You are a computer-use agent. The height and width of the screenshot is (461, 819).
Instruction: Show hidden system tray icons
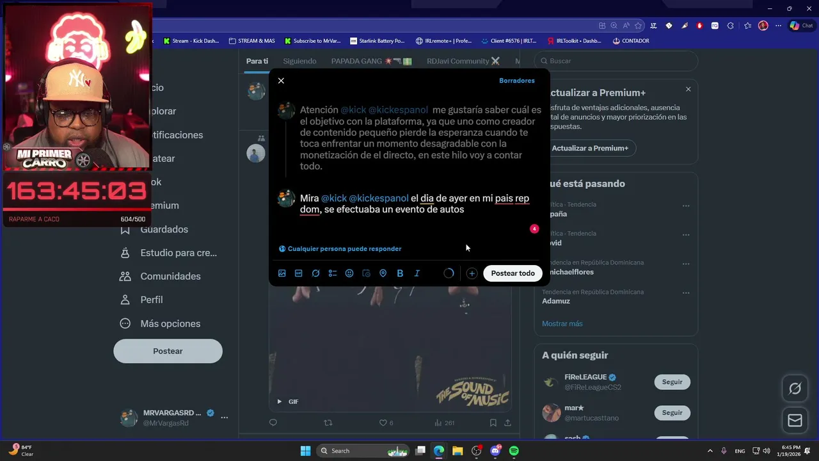[710, 451]
